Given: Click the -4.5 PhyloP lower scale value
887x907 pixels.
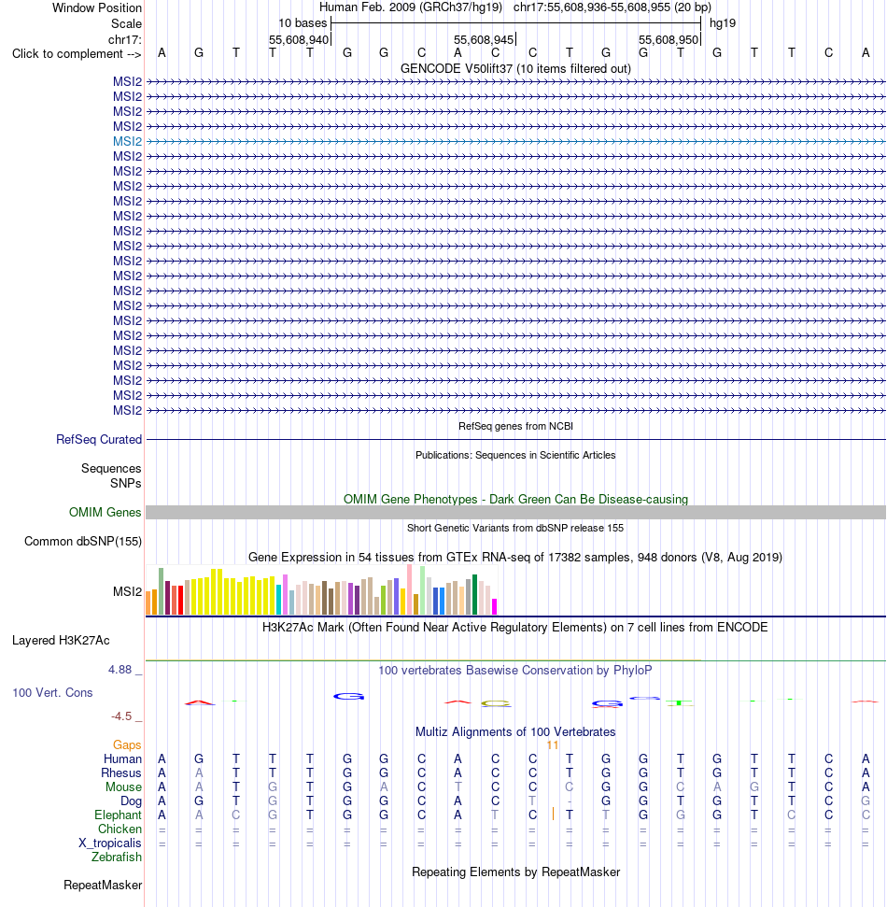Looking at the screenshot, I should 122,716.
